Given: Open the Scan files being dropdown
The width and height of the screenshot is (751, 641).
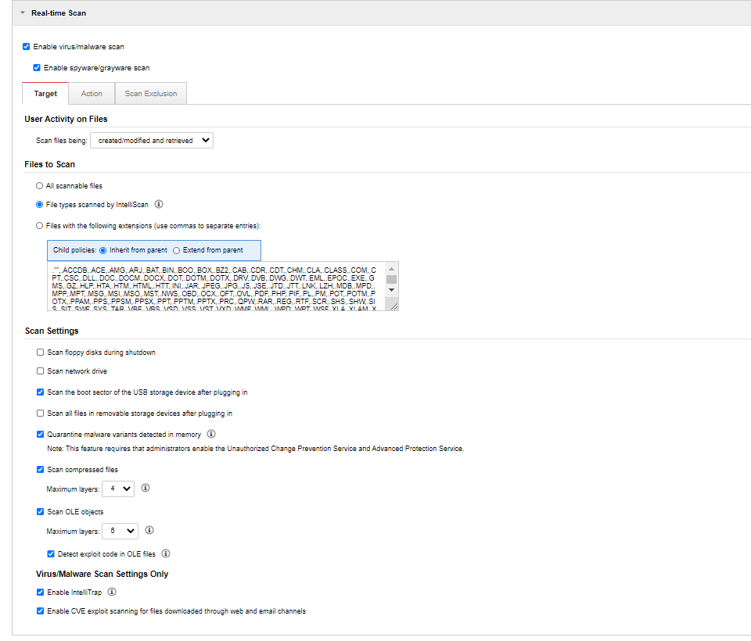Looking at the screenshot, I should 152,141.
